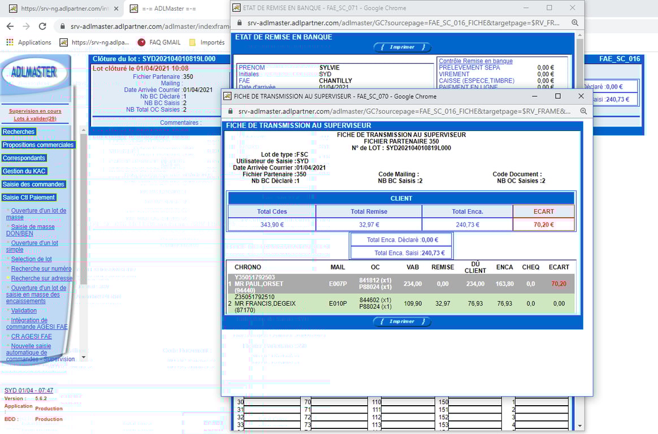This screenshot has width=658, height=434.
Task: Open the Applications grid in bookmarks bar
Action: [x=28, y=42]
